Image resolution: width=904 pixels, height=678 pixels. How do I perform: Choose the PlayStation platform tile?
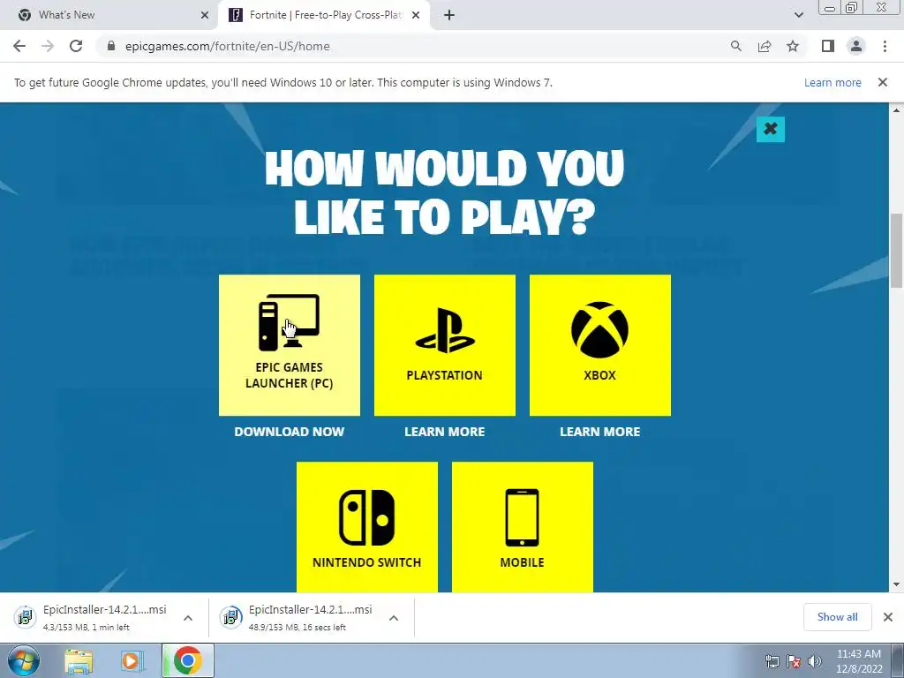point(445,345)
